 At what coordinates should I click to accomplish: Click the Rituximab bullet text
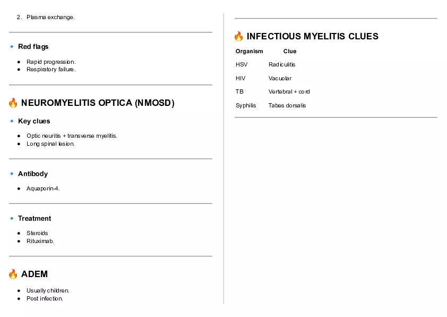click(x=40, y=241)
